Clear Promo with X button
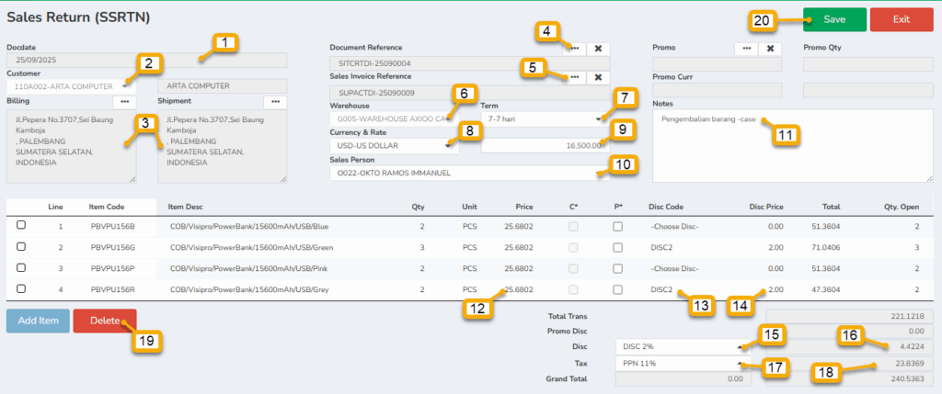Image resolution: width=942 pixels, height=394 pixels. tap(770, 48)
